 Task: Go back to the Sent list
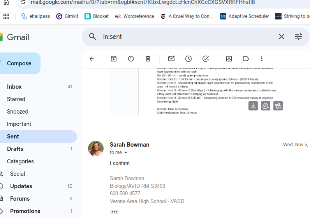pyautogui.click(x=92, y=59)
